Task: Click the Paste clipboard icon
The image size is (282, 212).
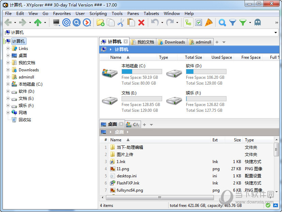Action: tap(131, 22)
